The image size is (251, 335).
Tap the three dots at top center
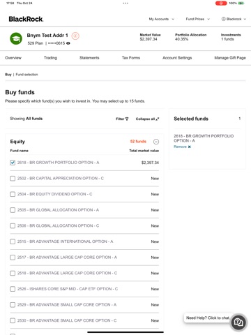pyautogui.click(x=125, y=3)
